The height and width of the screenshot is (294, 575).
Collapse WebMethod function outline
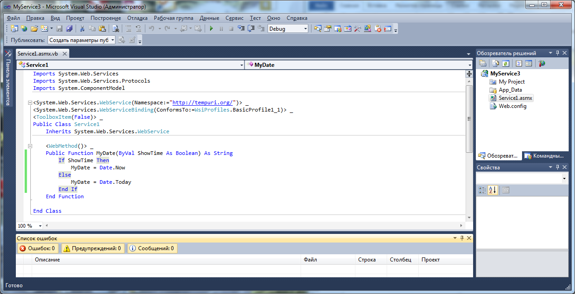pyautogui.click(x=30, y=146)
